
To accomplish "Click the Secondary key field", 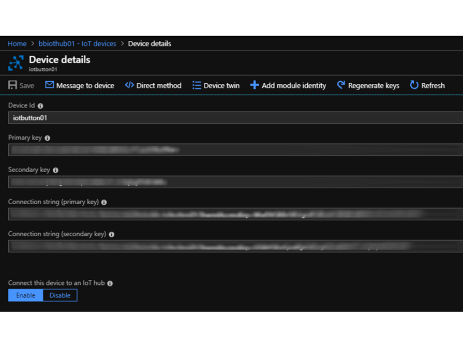I will [235, 182].
